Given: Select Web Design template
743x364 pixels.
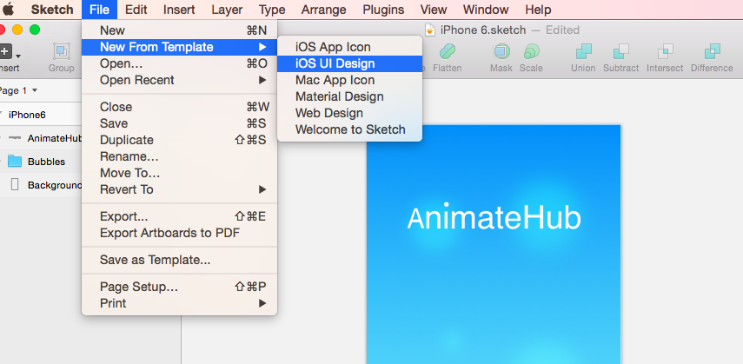Looking at the screenshot, I should pyautogui.click(x=349, y=113).
